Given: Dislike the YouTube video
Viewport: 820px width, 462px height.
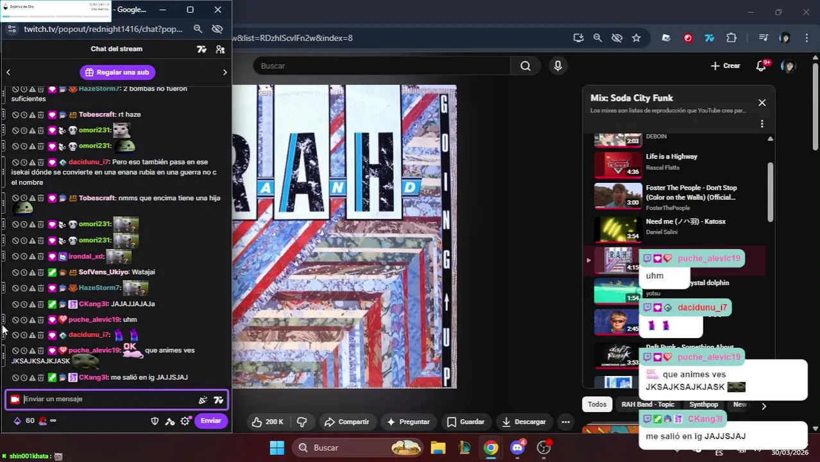Looking at the screenshot, I should point(302,422).
